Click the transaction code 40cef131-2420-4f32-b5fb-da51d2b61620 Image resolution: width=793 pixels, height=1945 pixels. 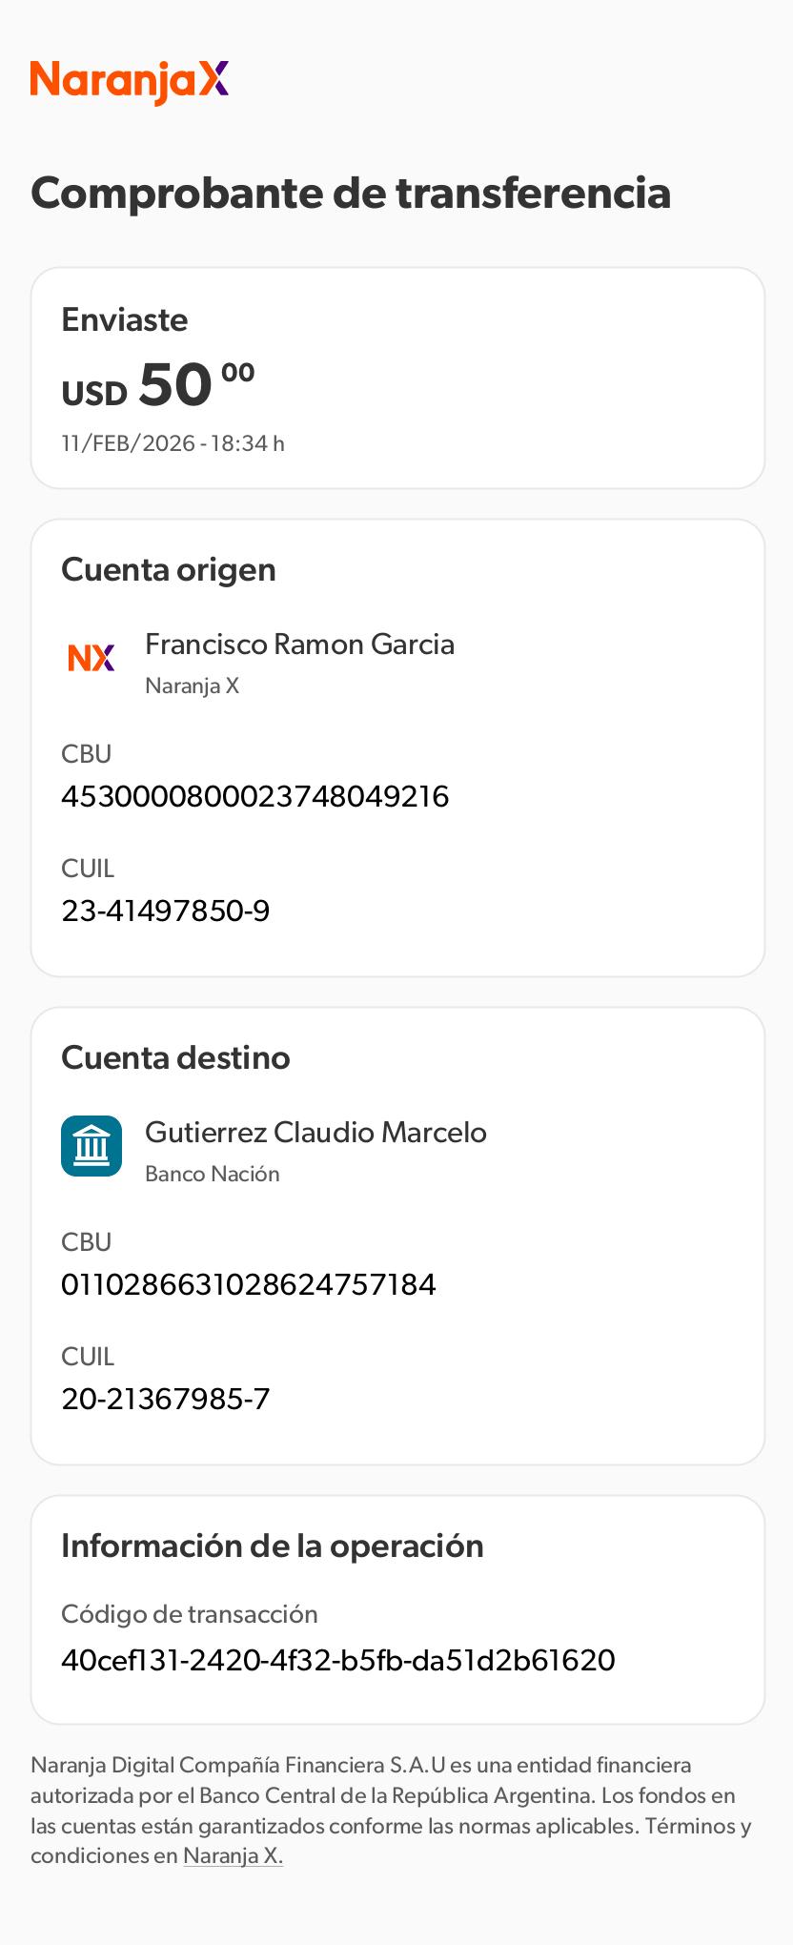coord(337,1660)
